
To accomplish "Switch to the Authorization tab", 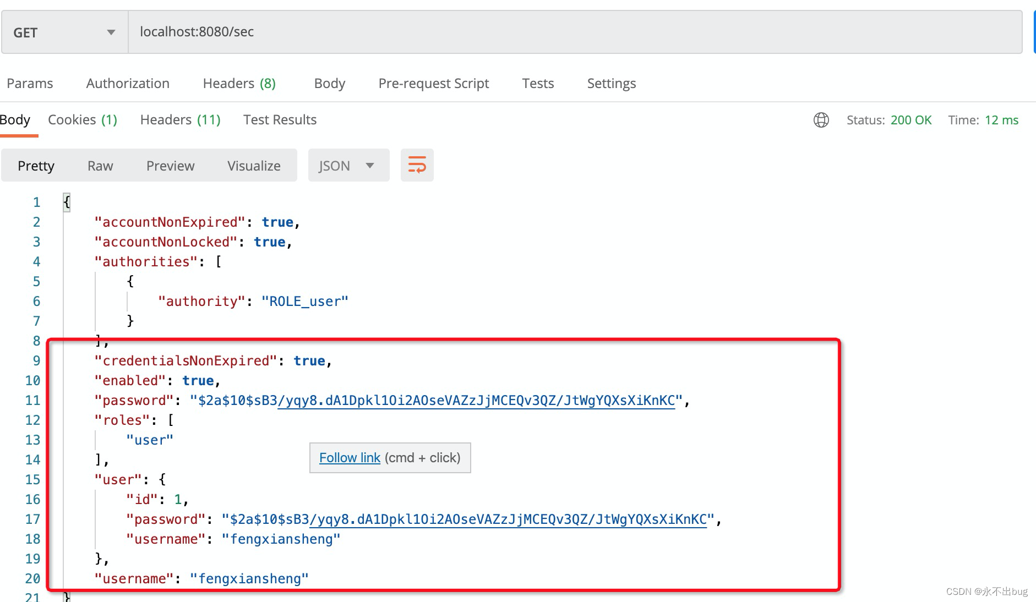I will pos(127,83).
